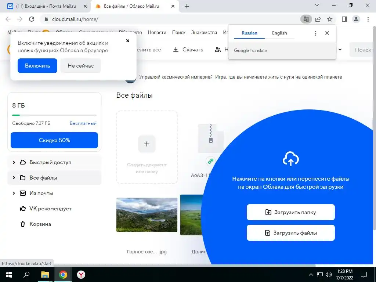Image resolution: width=376 pixels, height=282 pixels.
Task: Open File Explorer from taskbar
Action: pos(45,275)
